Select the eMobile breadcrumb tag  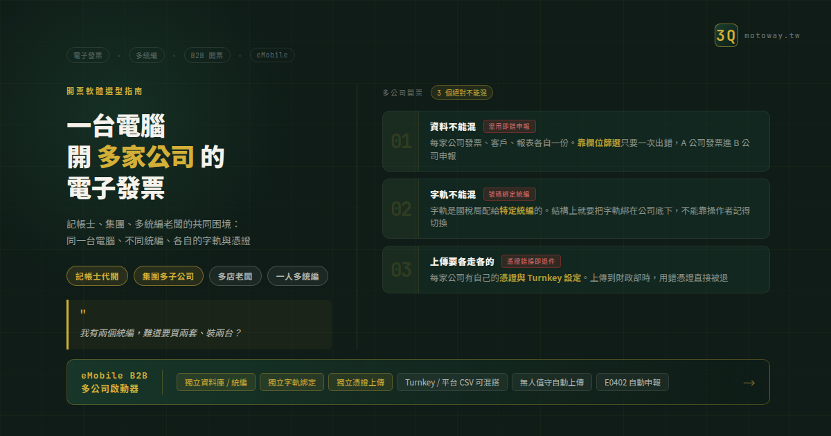tap(272, 55)
